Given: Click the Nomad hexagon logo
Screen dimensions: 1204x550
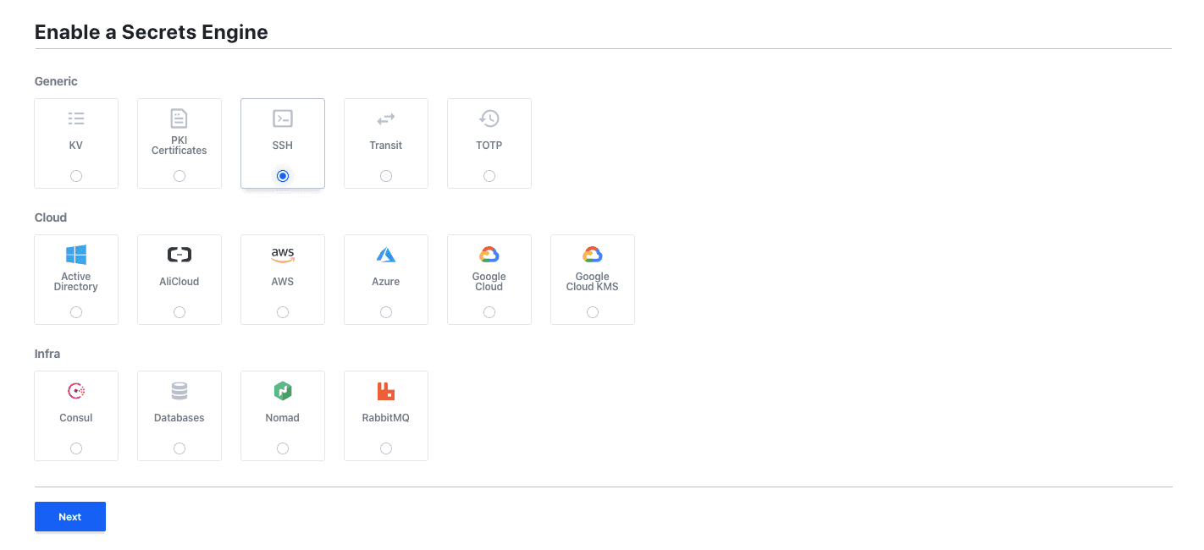Looking at the screenshot, I should pos(283,391).
